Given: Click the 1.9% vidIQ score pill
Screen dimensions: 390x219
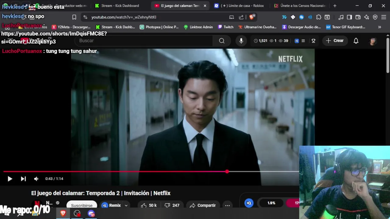Looking at the screenshot, I should (271, 203).
